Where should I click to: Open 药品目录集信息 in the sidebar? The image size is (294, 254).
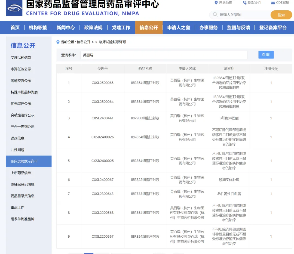click(x=23, y=196)
